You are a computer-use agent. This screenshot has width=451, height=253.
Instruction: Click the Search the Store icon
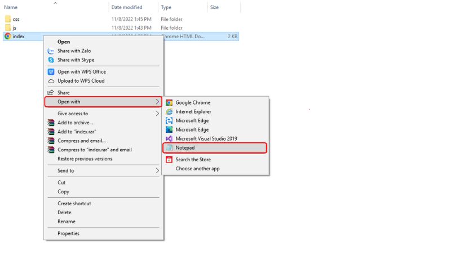[169, 160]
